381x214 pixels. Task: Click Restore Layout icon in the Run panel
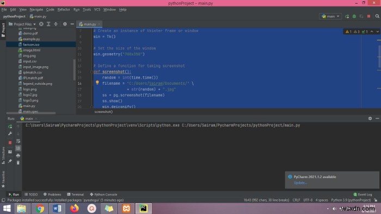click(10, 152)
